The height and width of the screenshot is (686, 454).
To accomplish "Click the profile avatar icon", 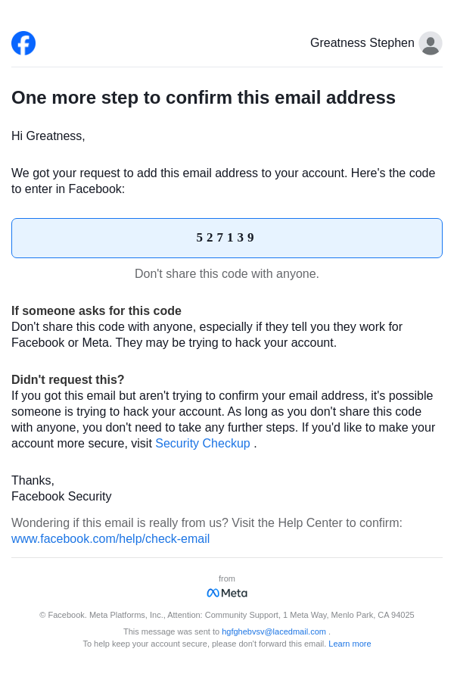I will pyautogui.click(x=431, y=43).
